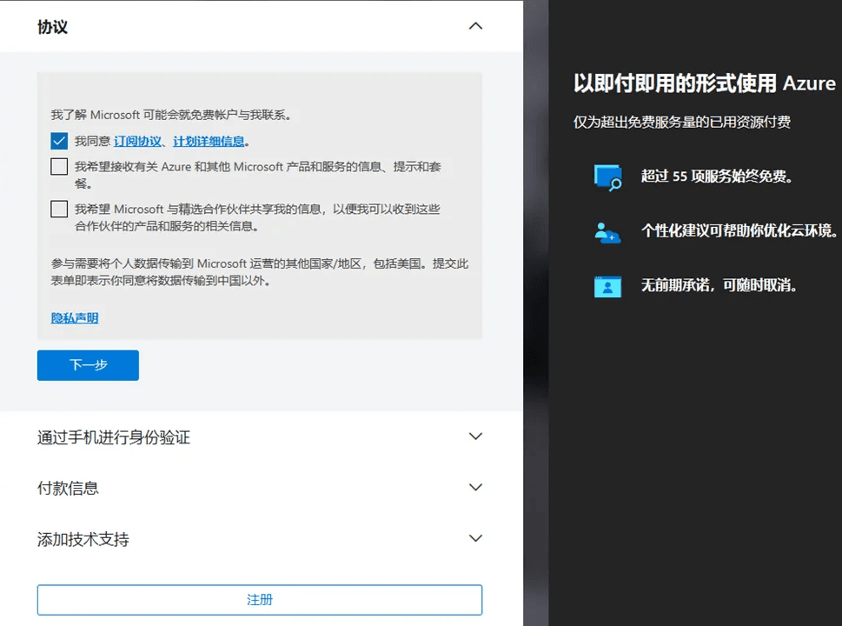Open the 计划详细信息 link
The image size is (842, 626).
pyautogui.click(x=209, y=142)
